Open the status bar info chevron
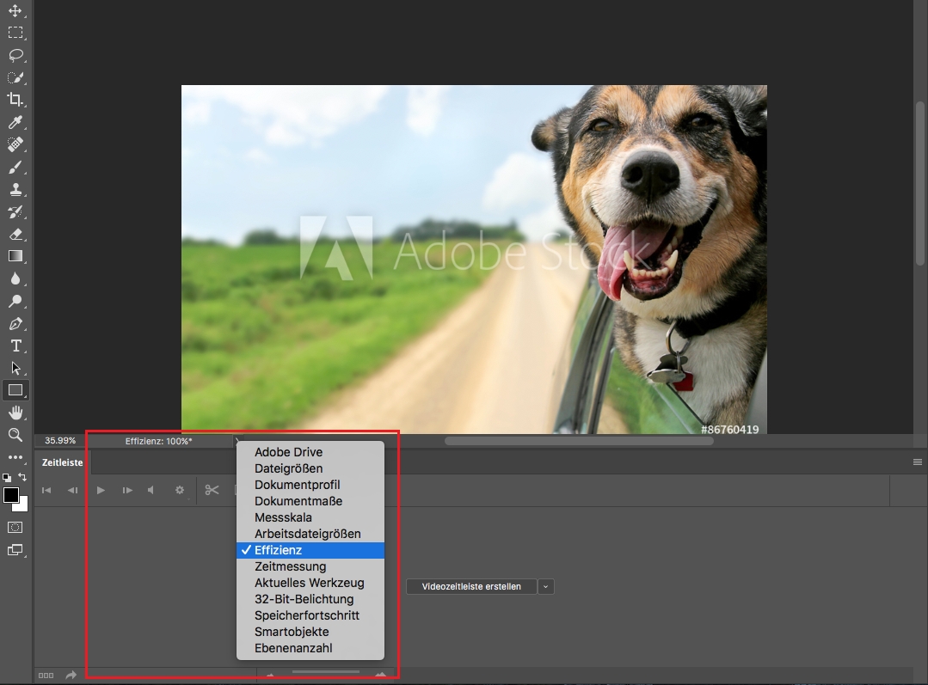 coord(237,440)
